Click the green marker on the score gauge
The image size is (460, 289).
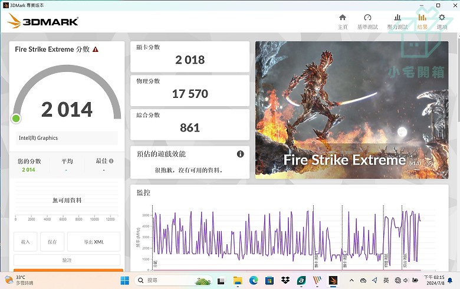16,118
